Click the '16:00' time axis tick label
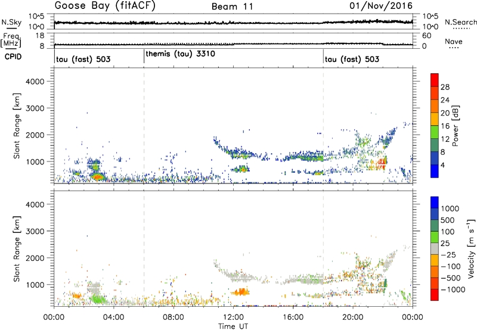This screenshot has height=330, width=477. pyautogui.click(x=293, y=317)
